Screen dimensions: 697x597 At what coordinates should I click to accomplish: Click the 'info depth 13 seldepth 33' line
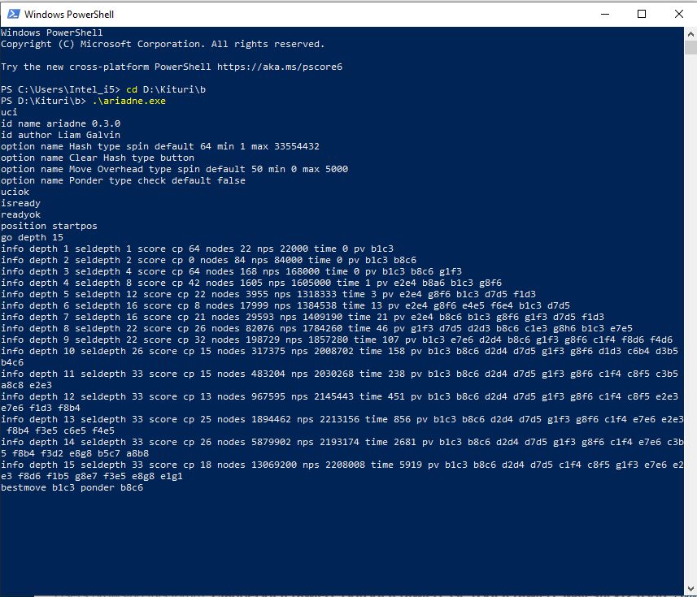pos(342,425)
